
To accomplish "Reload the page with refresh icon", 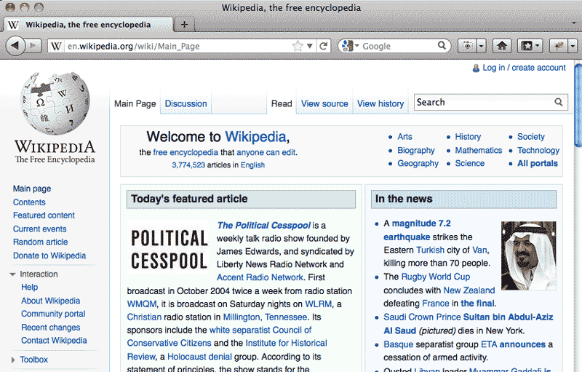I will 323,46.
